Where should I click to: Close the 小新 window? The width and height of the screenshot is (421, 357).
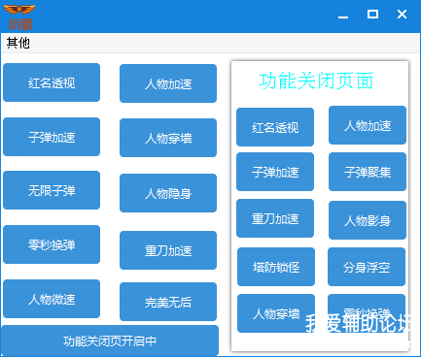click(x=402, y=15)
